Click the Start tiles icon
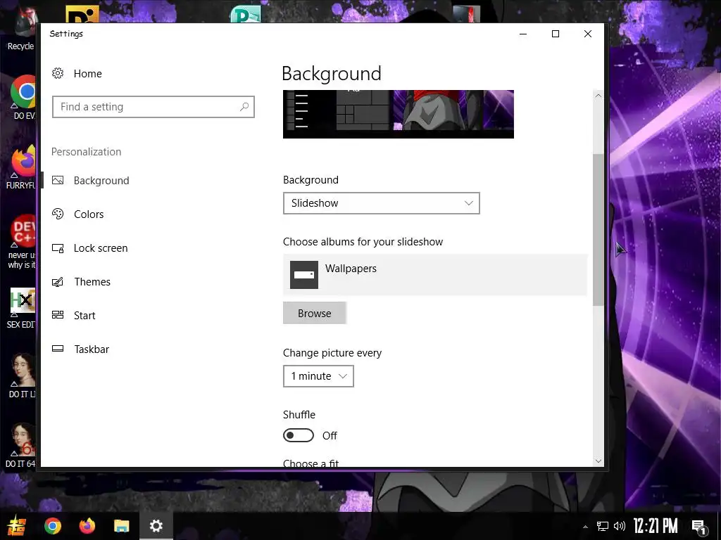Image resolution: width=721 pixels, height=540 pixels. pos(58,315)
